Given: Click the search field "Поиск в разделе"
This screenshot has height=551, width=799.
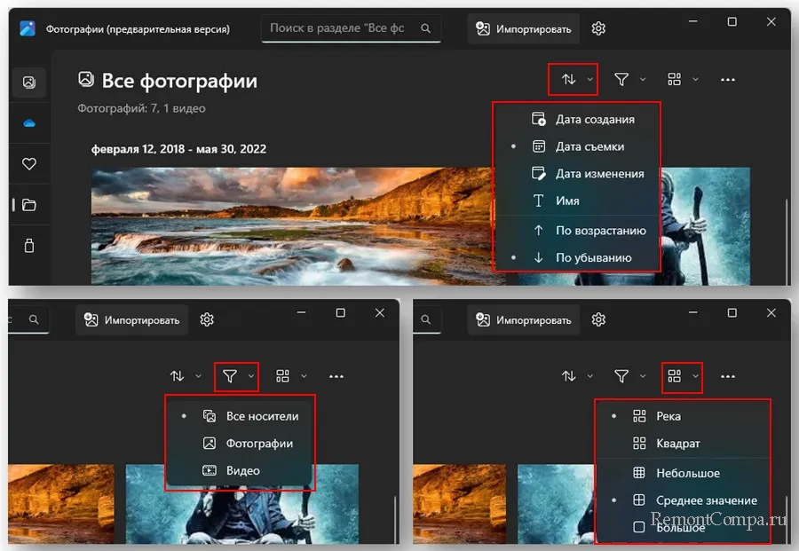Looking at the screenshot, I should click(351, 28).
